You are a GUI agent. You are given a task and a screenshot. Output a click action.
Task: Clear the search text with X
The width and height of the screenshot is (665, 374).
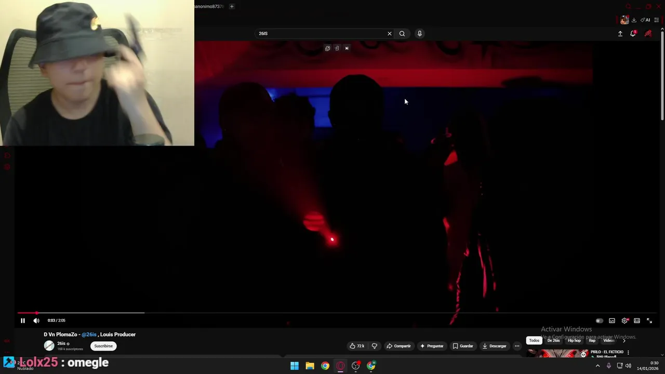(x=390, y=33)
